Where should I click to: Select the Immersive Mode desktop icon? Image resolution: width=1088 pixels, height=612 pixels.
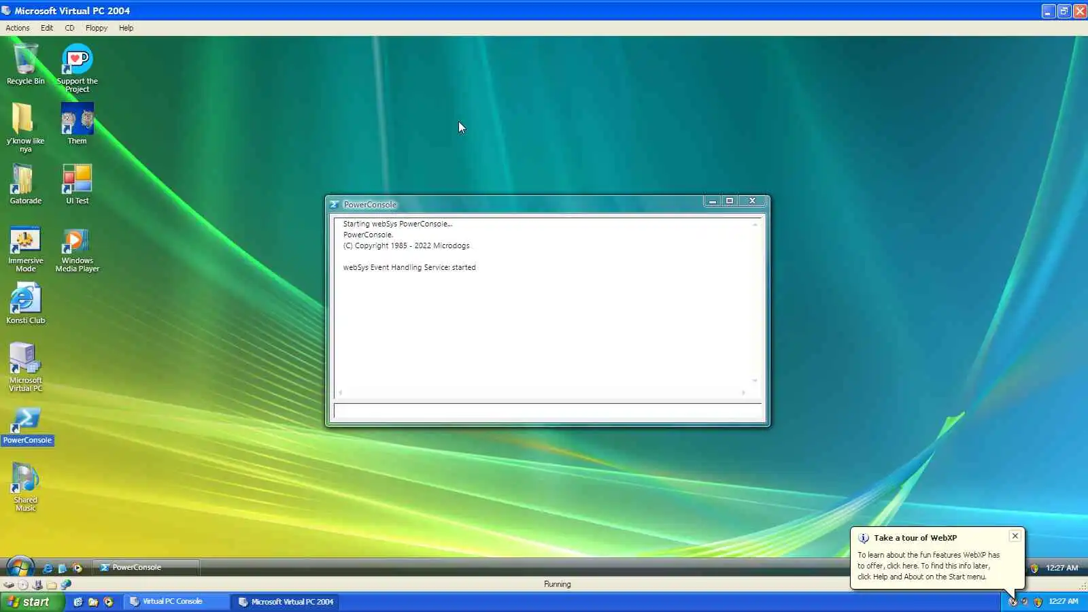pyautogui.click(x=25, y=248)
